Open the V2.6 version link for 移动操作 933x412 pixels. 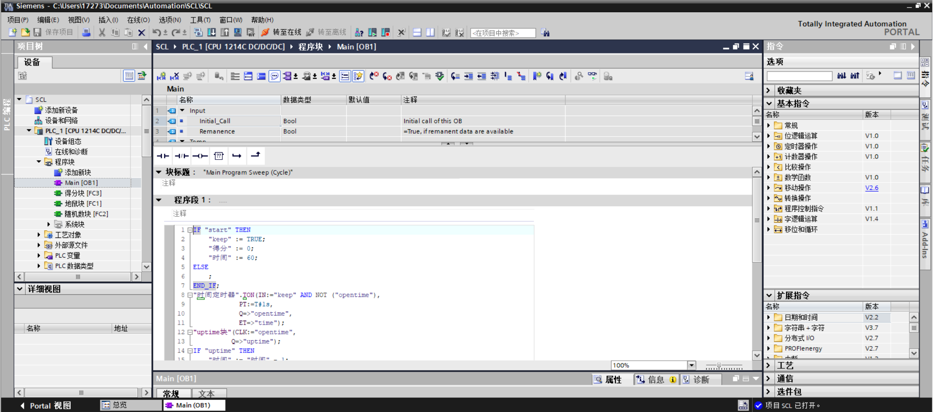tap(871, 188)
